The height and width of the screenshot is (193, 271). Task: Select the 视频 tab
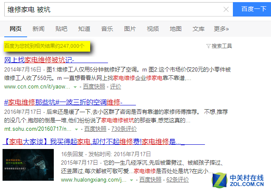[x=153, y=29]
